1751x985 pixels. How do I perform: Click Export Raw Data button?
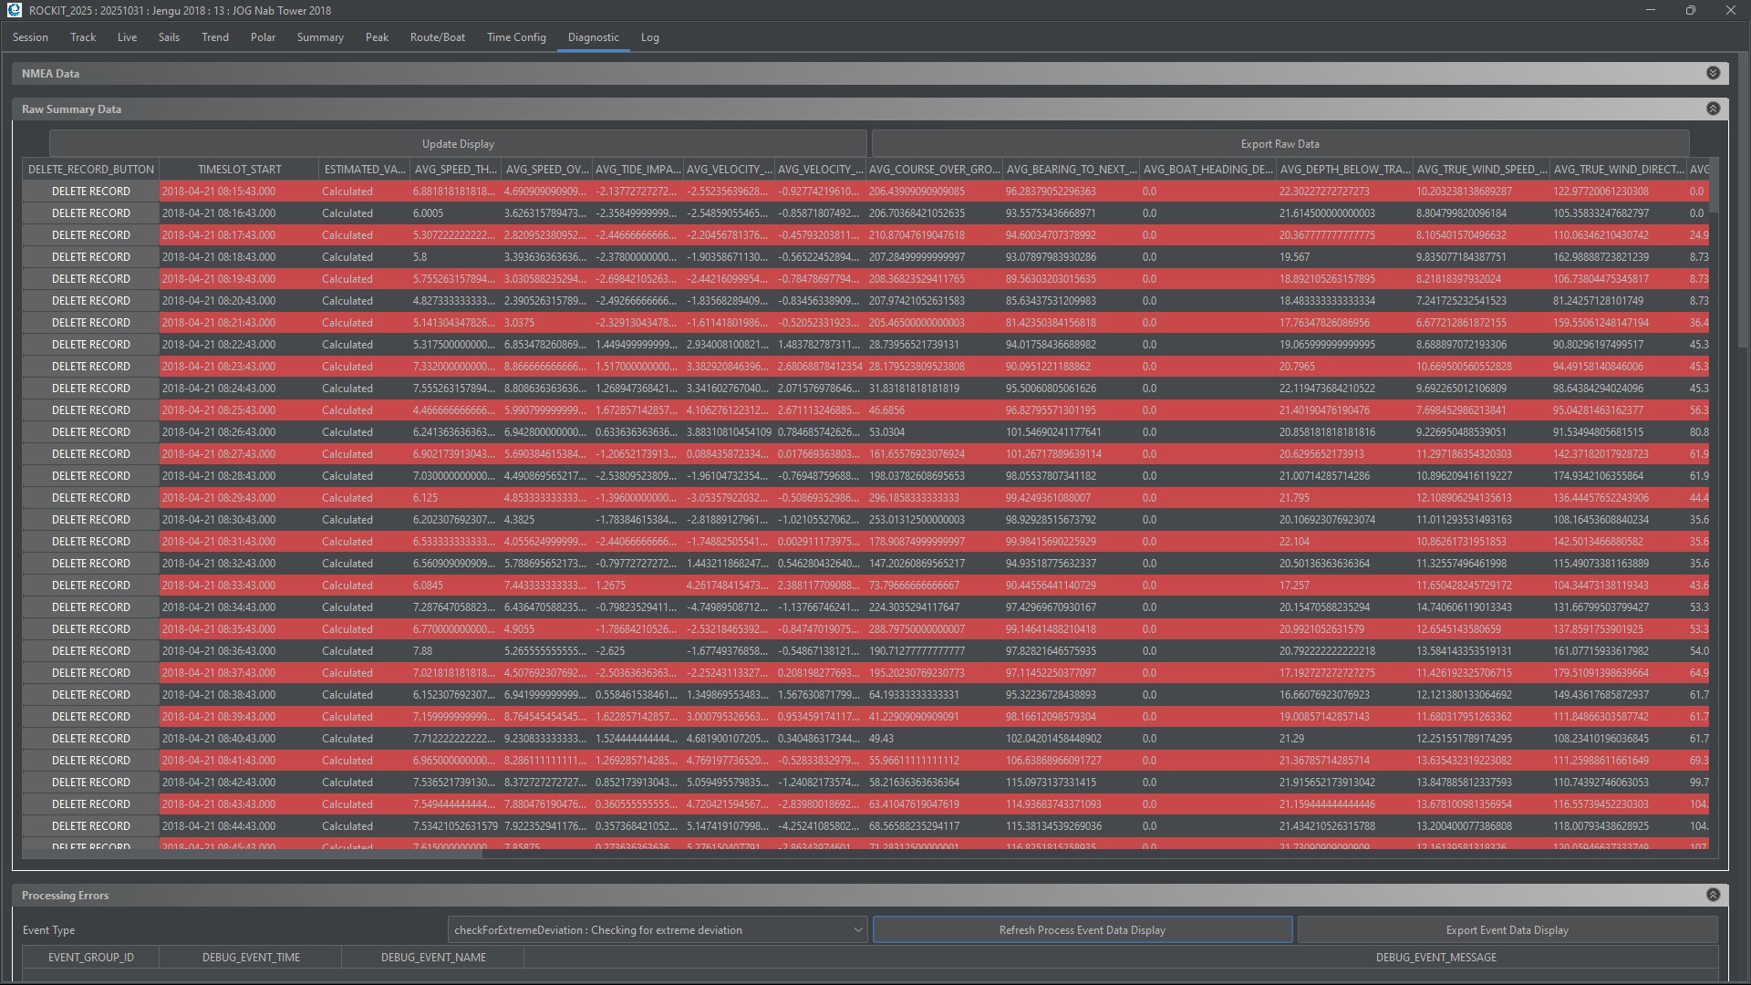[1280, 144]
